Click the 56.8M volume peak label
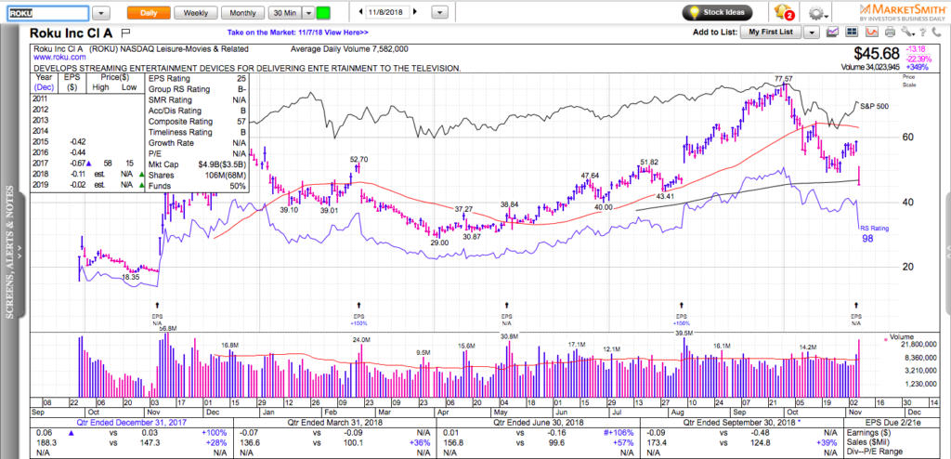The image size is (951, 459). pos(168,329)
